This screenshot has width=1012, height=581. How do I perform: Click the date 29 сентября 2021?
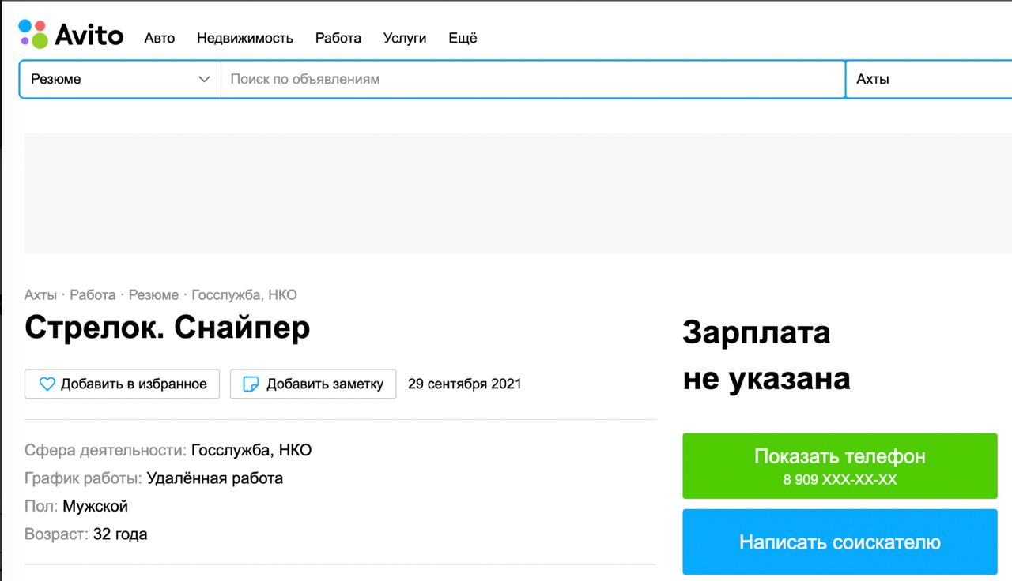click(x=465, y=384)
